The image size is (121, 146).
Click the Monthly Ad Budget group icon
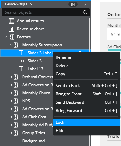(17, 125)
